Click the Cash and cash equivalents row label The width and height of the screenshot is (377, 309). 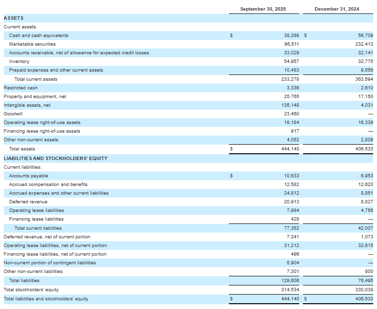[x=38, y=36]
